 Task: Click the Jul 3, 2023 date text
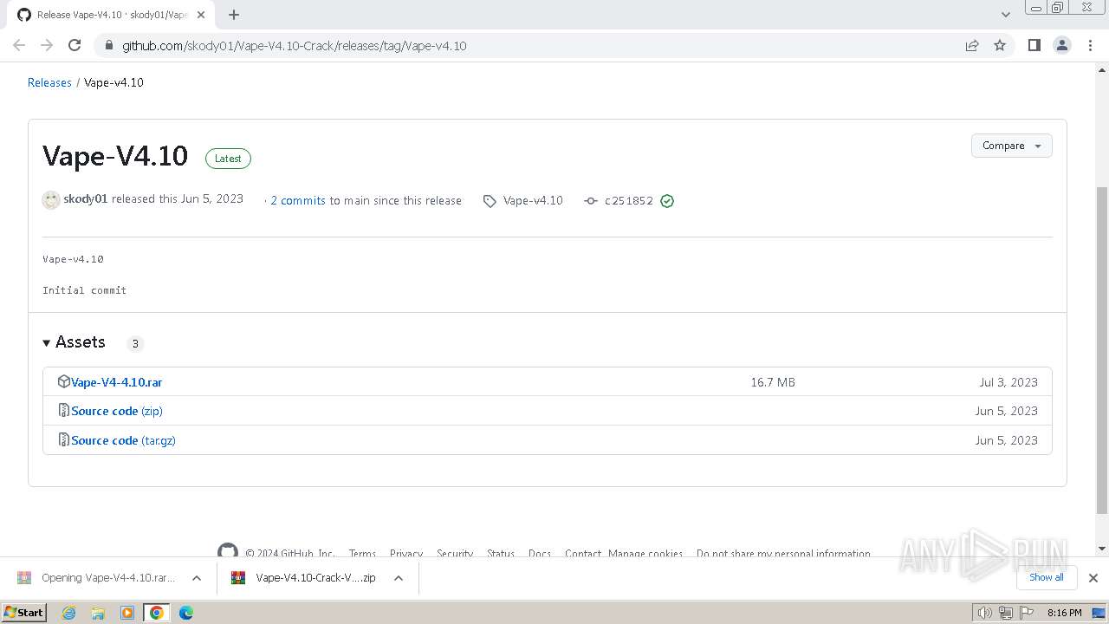point(1008,382)
